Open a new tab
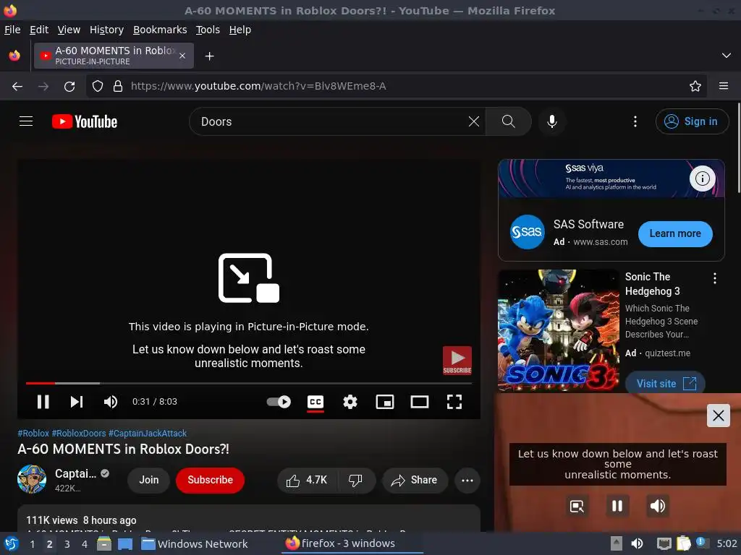 tap(209, 56)
